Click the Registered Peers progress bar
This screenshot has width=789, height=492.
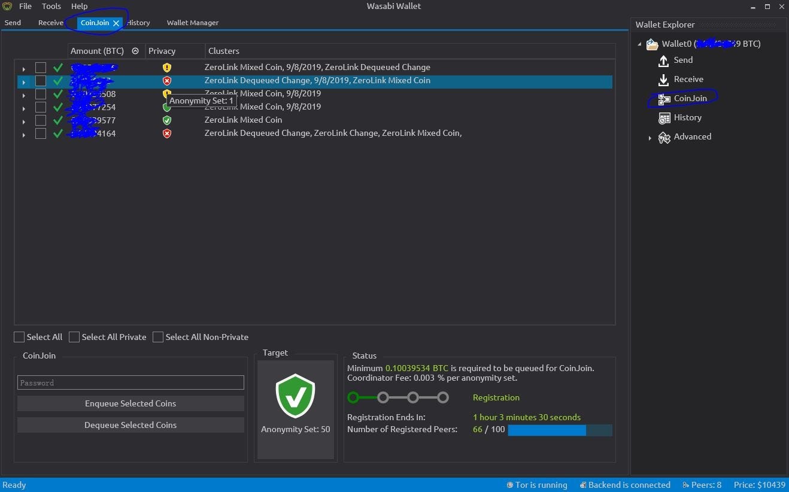click(560, 430)
